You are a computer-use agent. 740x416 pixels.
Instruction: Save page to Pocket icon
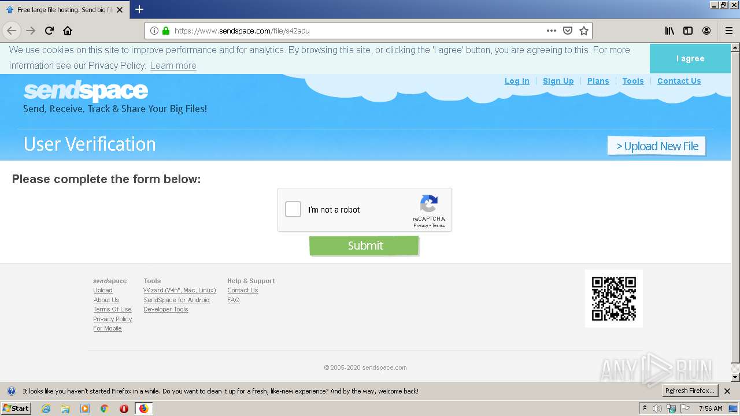pos(568,31)
